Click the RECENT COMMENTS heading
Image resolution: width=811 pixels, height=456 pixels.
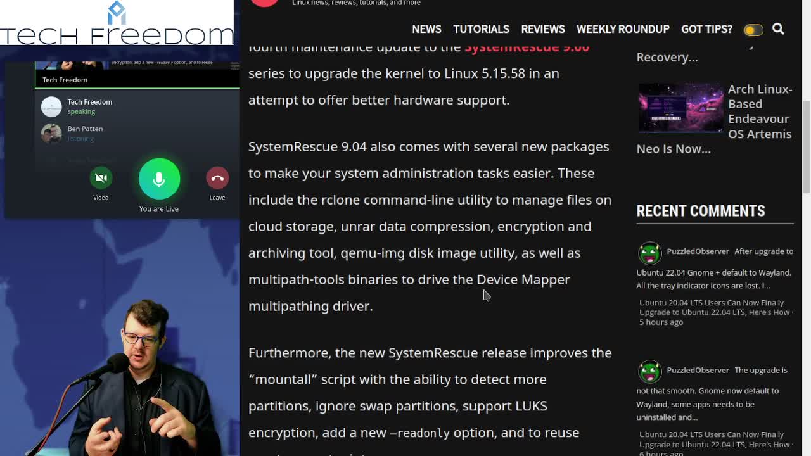point(701,211)
